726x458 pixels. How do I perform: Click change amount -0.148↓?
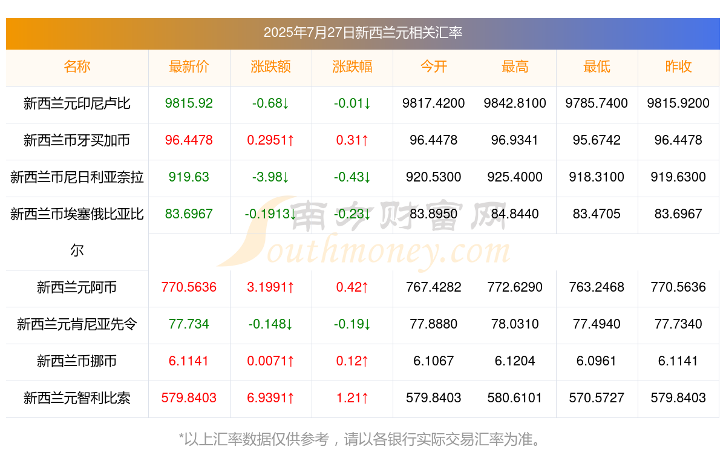pos(270,324)
